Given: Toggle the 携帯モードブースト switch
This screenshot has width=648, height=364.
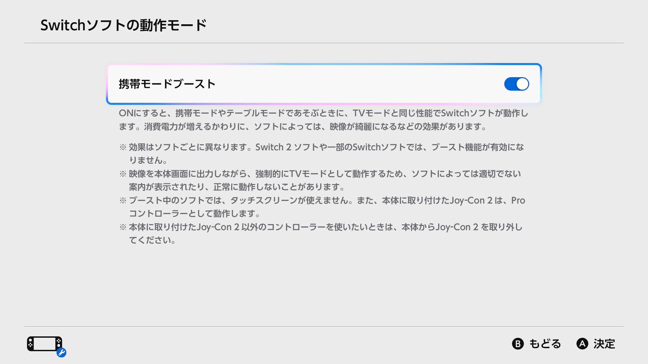Looking at the screenshot, I should tap(516, 84).
